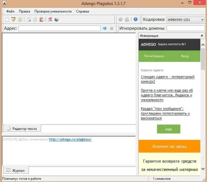This screenshot has height=182, width=207.
Task: Click the Игнорировать домены input field
Action: coord(186,28)
